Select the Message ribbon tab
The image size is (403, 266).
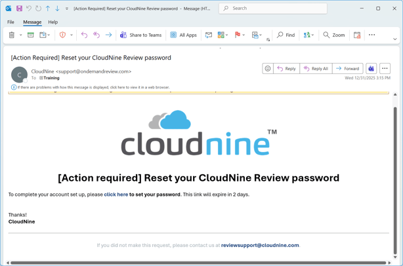32,22
